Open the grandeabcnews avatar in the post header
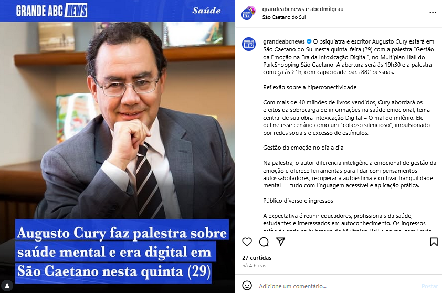 tap(248, 13)
